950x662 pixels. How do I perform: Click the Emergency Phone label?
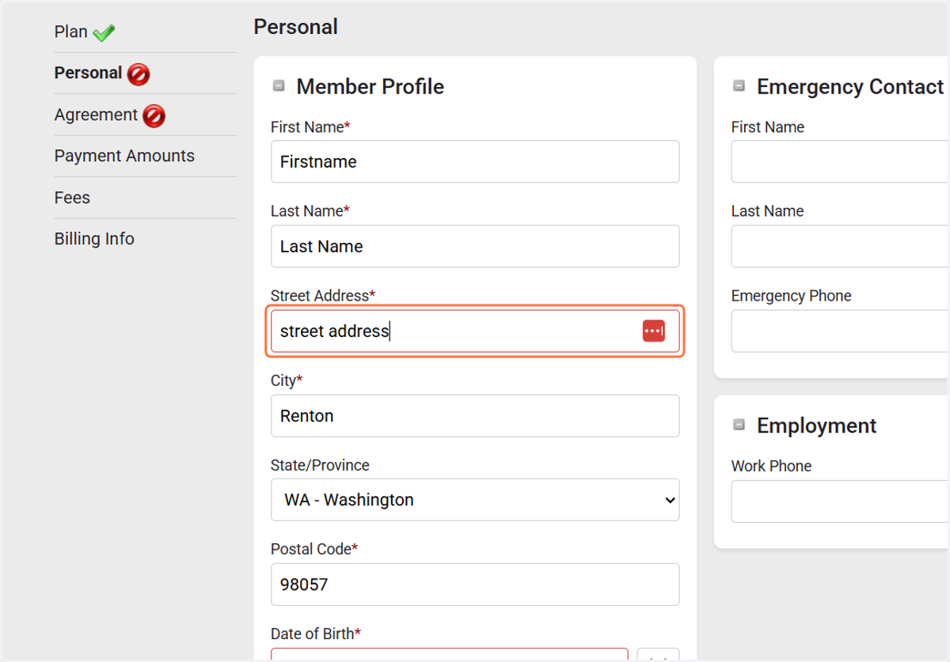pos(792,296)
